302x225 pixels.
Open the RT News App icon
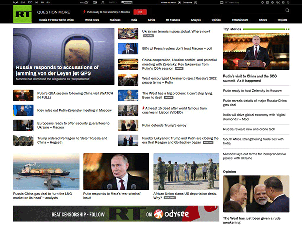[x=222, y=3]
